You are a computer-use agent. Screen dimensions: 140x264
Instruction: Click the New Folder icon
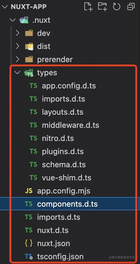pos(103,7)
